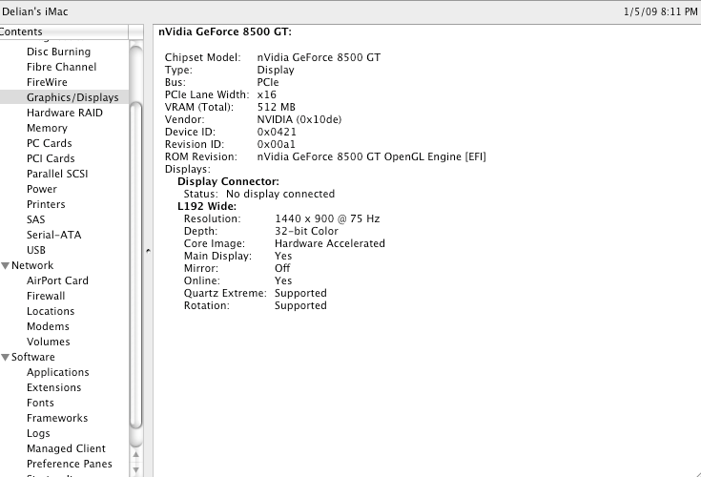The width and height of the screenshot is (701, 477).
Task: Select the Software heading
Action: pyautogui.click(x=33, y=357)
